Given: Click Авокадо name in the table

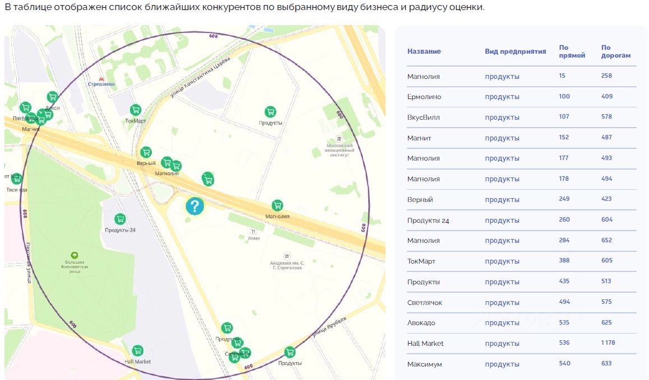Looking at the screenshot, I should 421,323.
